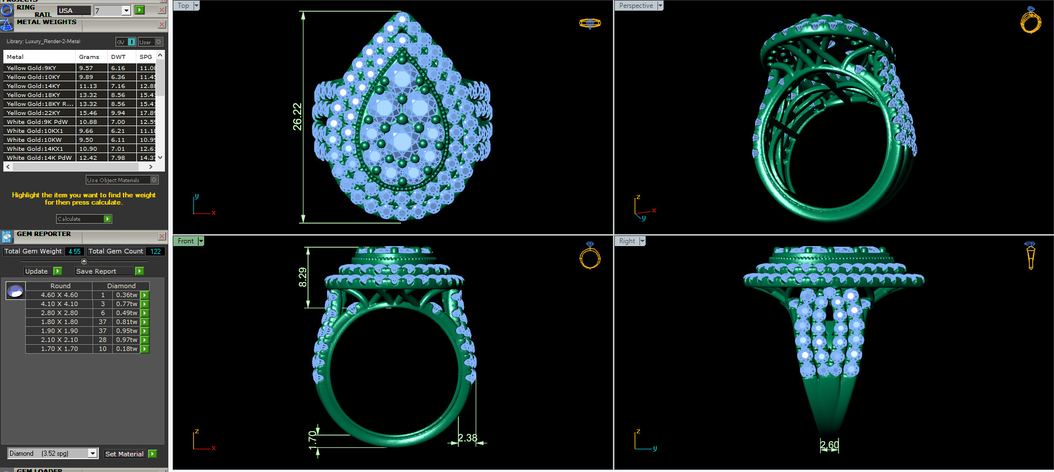Select the White Gold:9K PdW row
1054x472 pixels.
pos(80,122)
